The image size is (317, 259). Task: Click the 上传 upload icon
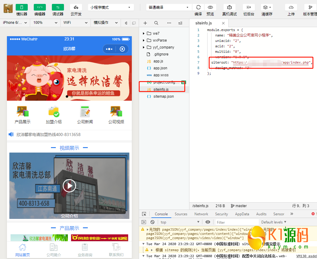(291, 7)
